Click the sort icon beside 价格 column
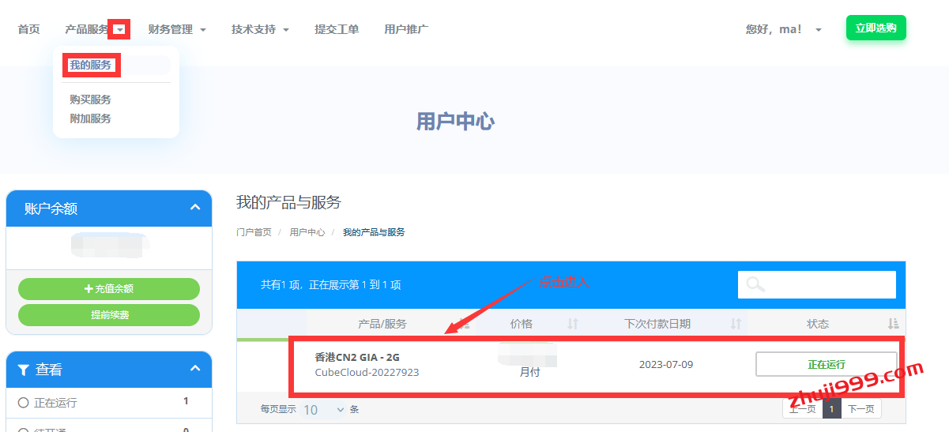Viewport: 949px width, 432px height. [x=573, y=324]
